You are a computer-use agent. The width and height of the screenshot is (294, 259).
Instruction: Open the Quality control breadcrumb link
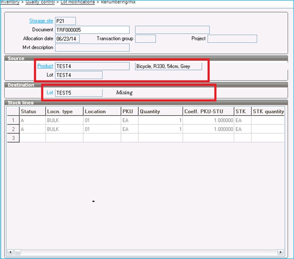pyautogui.click(x=40, y=2)
